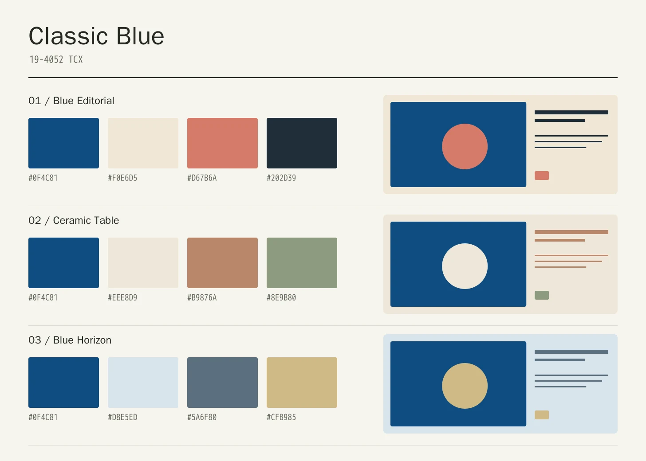Click the gold circle in the Blue Horizon preview

coord(465,386)
